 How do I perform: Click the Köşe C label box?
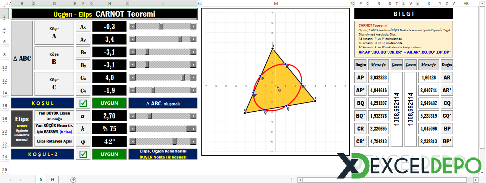coord(54,84)
